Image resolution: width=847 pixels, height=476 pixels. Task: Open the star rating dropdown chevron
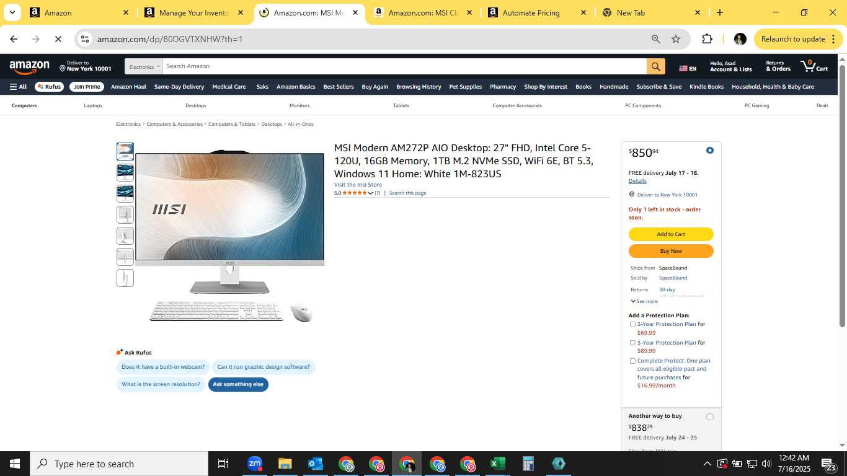[x=371, y=193]
